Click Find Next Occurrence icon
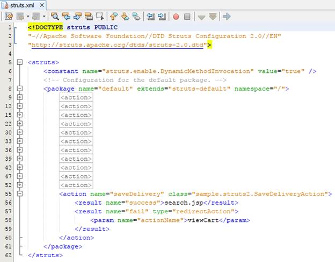 [x=77, y=17]
